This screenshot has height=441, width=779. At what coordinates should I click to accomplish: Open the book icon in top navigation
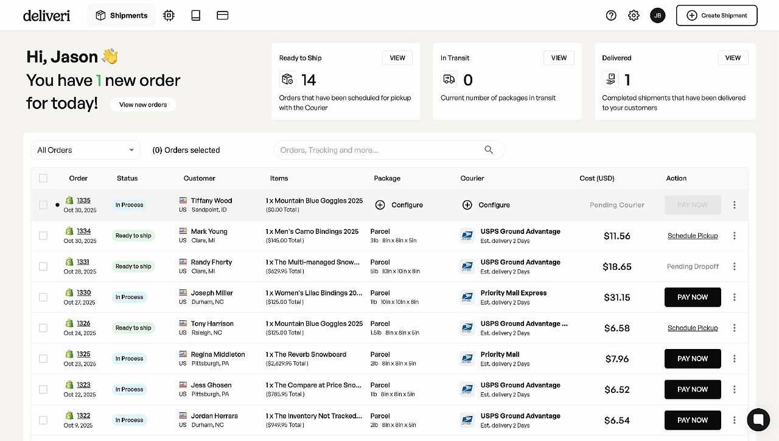point(195,15)
